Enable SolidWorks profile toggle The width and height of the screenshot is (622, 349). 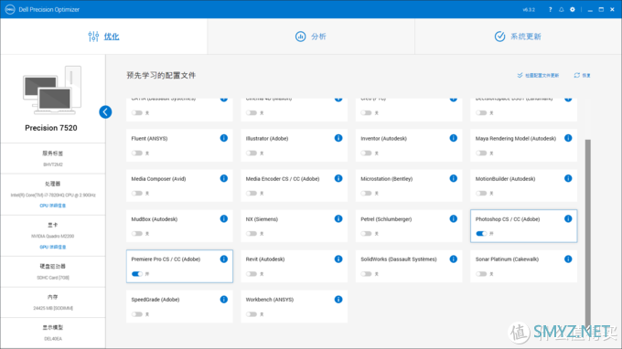click(366, 274)
